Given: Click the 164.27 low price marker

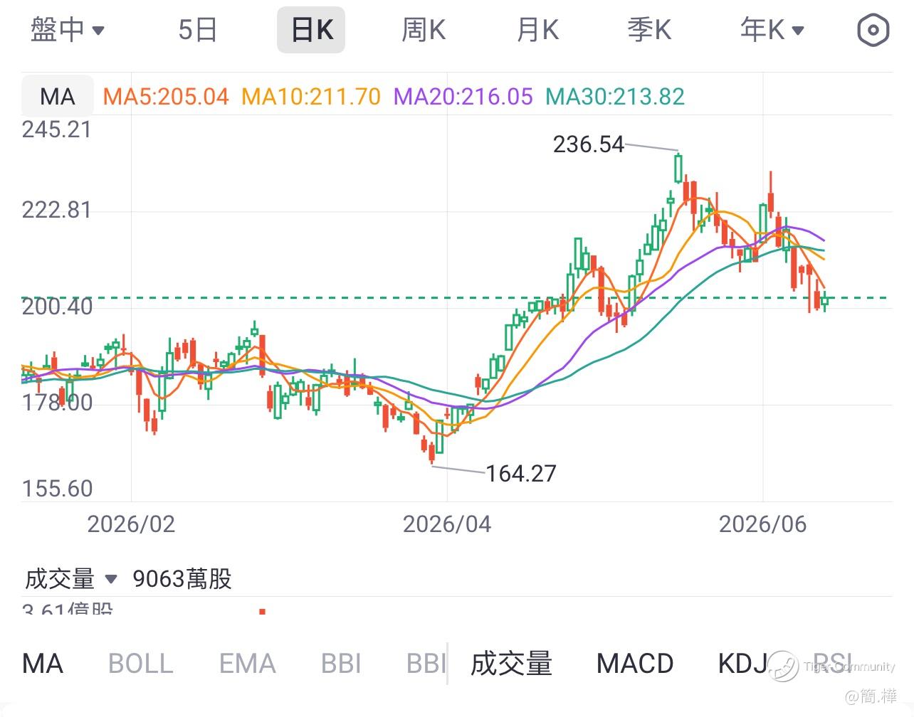Looking at the screenshot, I should click(521, 473).
